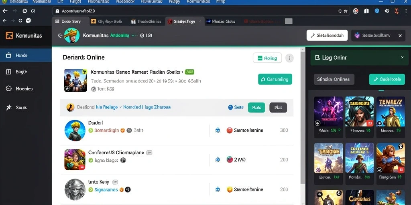Switch to the Glydbyv Solis browser tab
Image resolution: width=411 pixels, height=205 pixels.
107,22
